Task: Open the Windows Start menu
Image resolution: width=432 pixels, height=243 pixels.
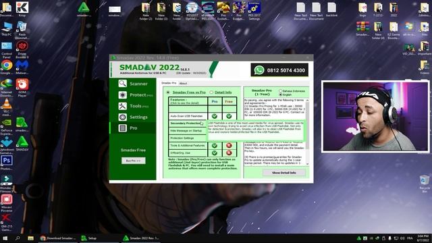Action: pyautogui.click(x=5, y=238)
